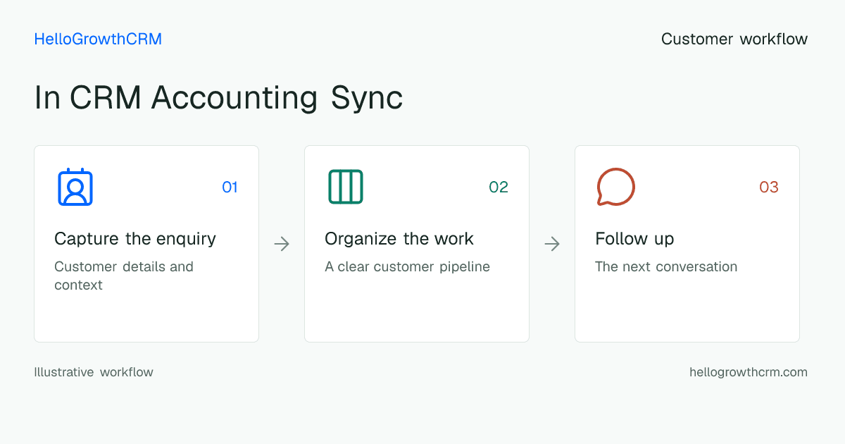Click the contact card icon in step 01
This screenshot has width=845, height=444.
pyautogui.click(x=75, y=187)
